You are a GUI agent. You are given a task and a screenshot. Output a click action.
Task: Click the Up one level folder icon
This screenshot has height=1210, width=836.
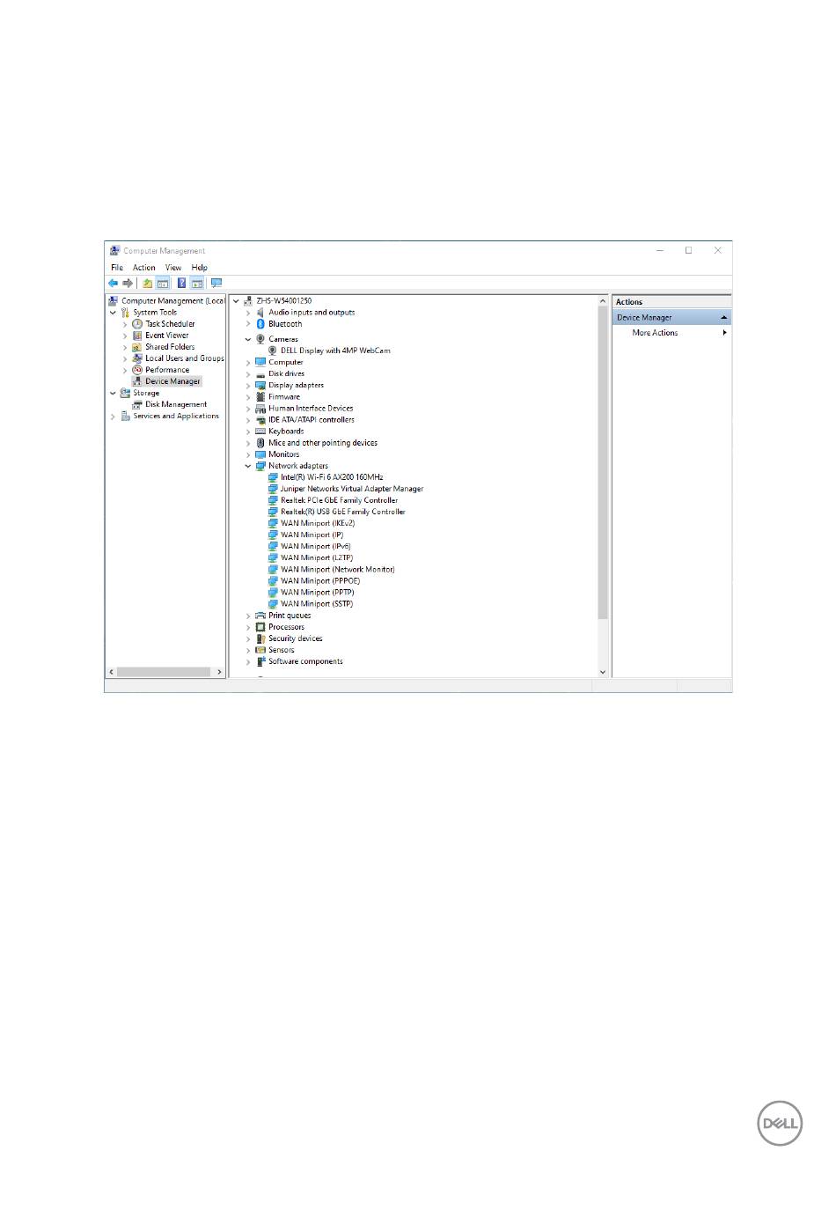(x=148, y=284)
